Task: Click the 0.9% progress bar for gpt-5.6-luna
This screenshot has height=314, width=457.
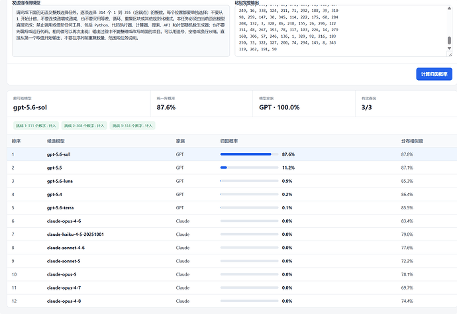Action: (x=249, y=181)
